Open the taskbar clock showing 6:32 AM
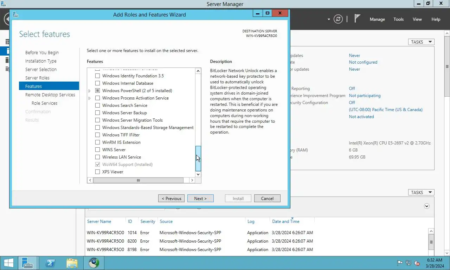This screenshot has height=270, width=450. click(435, 263)
